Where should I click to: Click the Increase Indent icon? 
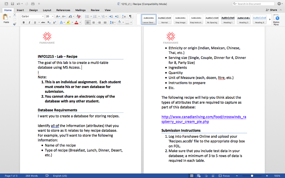click(x=117, y=16)
